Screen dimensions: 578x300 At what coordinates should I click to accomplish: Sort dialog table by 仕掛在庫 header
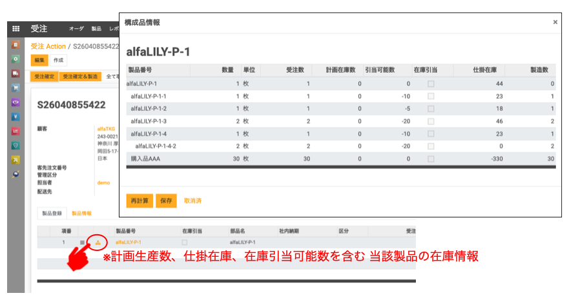pyautogui.click(x=485, y=70)
